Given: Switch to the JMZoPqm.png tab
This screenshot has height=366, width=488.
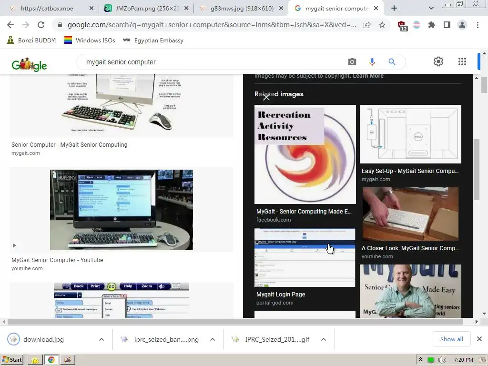Looking at the screenshot, I should (146, 9).
